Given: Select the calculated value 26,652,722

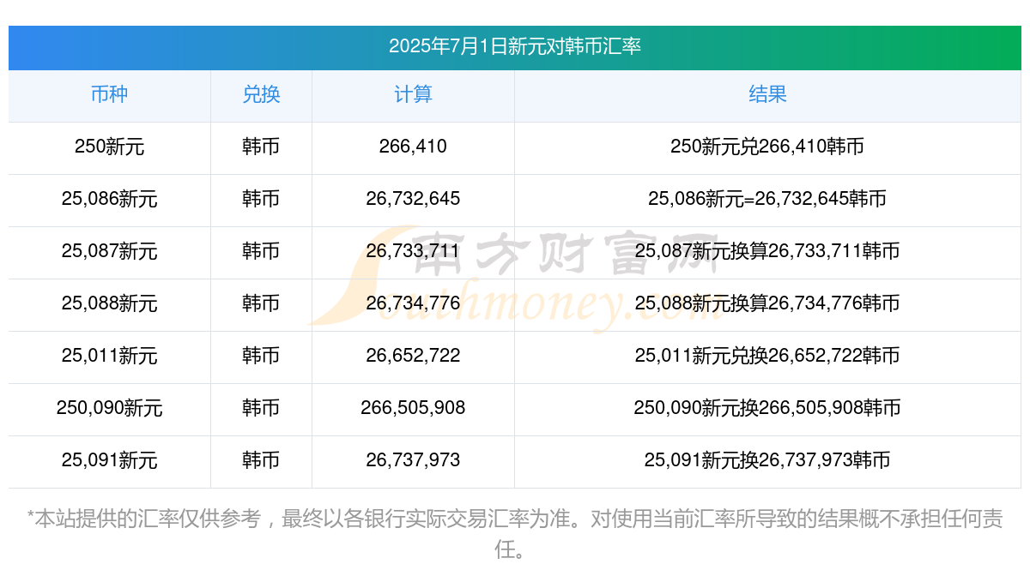Looking at the screenshot, I should [x=413, y=356].
